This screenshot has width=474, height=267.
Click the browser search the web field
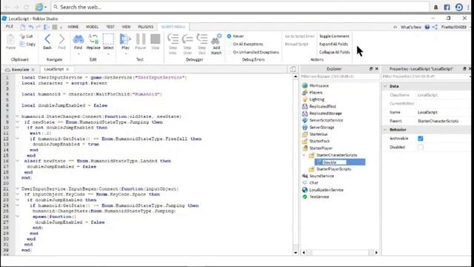[240, 7]
